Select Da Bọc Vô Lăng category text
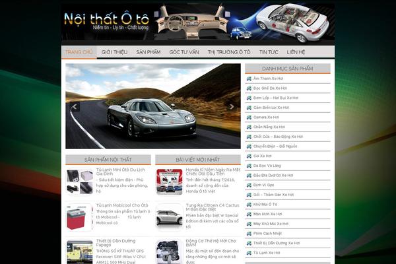The image size is (396, 264). click(267, 166)
